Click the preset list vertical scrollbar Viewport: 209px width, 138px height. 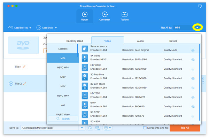point(200,82)
